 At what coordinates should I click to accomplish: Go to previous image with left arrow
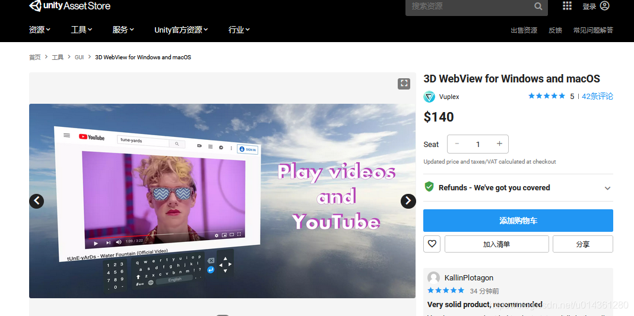click(x=37, y=200)
